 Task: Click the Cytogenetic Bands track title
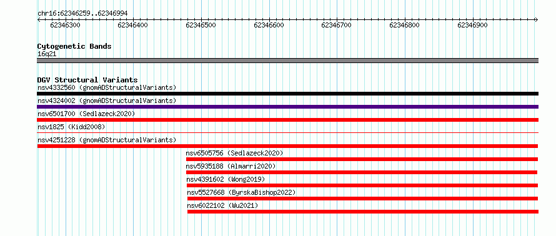[x=74, y=46]
